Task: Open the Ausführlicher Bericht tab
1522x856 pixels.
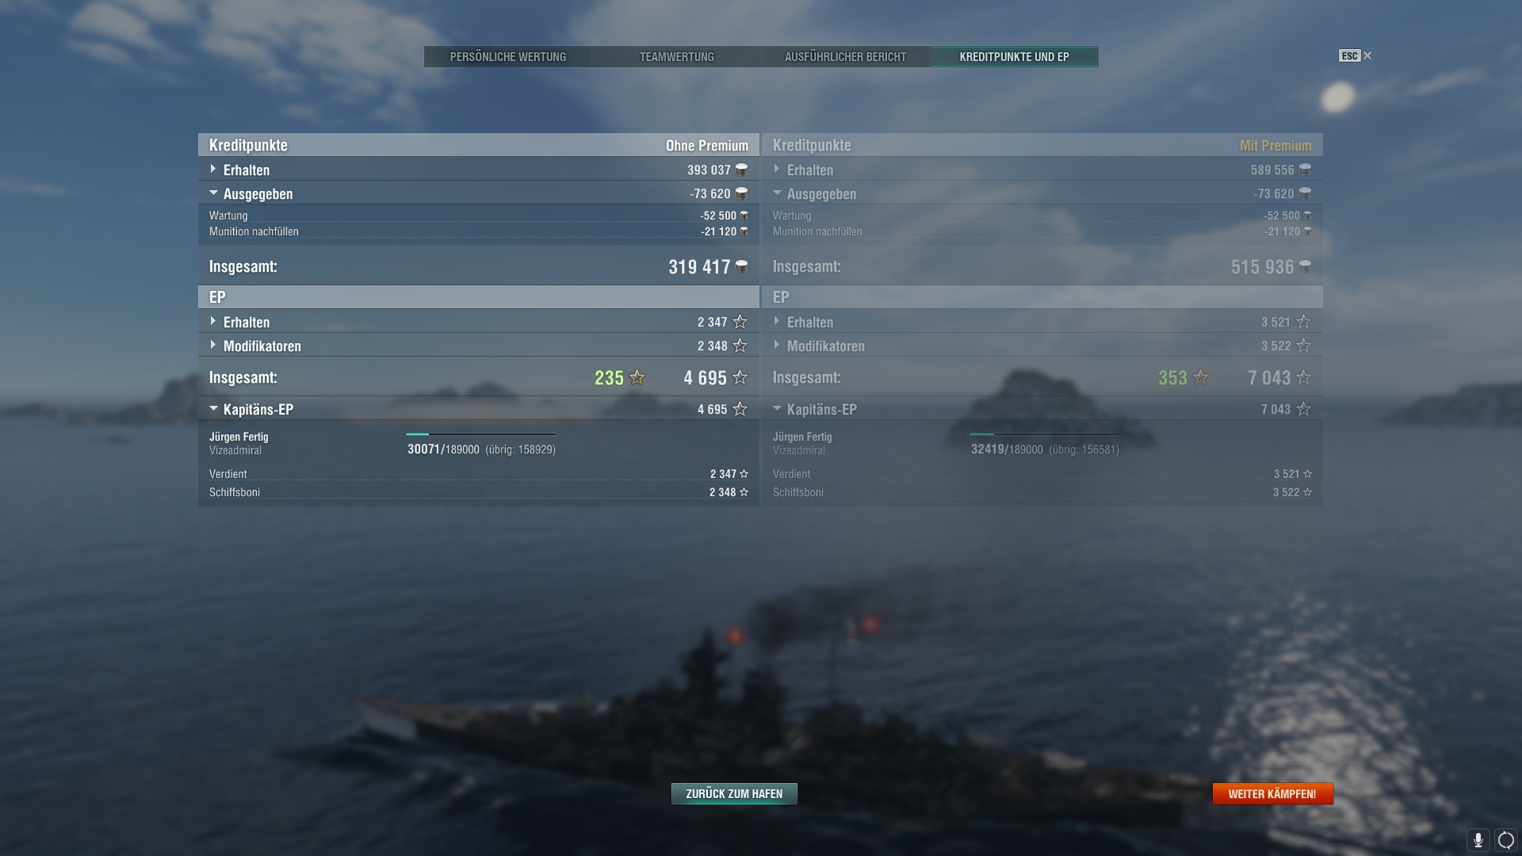Action: point(846,56)
